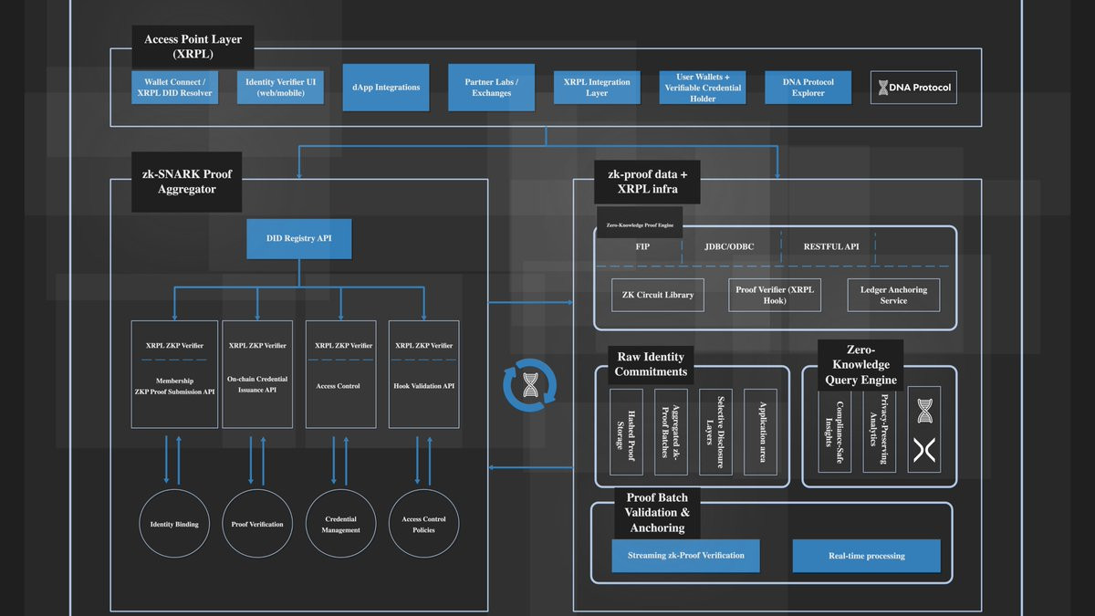Click the Hook Validation API verifier box
This screenshot has height=616, width=1095.
tap(424, 374)
